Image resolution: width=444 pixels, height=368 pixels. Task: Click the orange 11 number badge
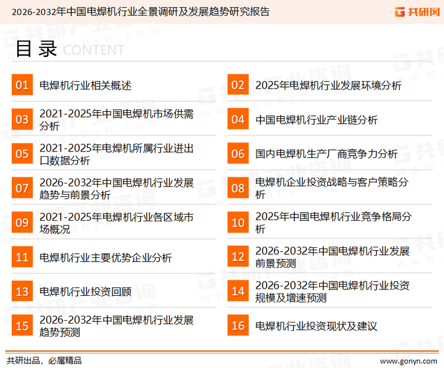[x=22, y=257]
